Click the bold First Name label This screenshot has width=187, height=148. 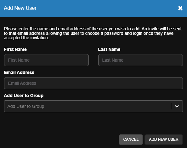(15, 49)
